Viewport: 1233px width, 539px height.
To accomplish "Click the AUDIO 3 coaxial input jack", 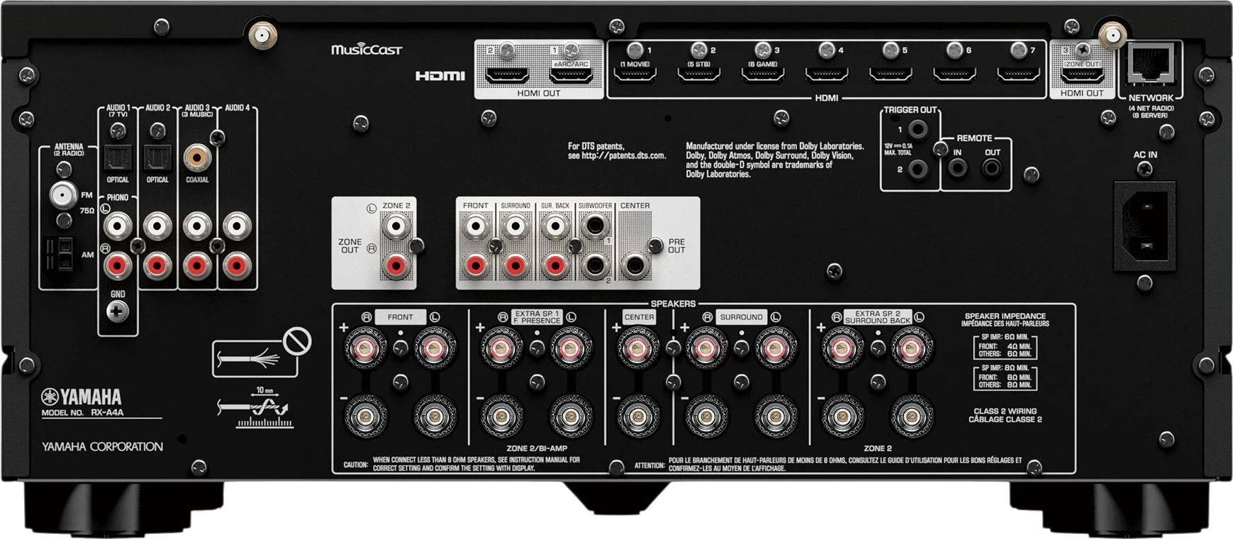I will click(197, 157).
